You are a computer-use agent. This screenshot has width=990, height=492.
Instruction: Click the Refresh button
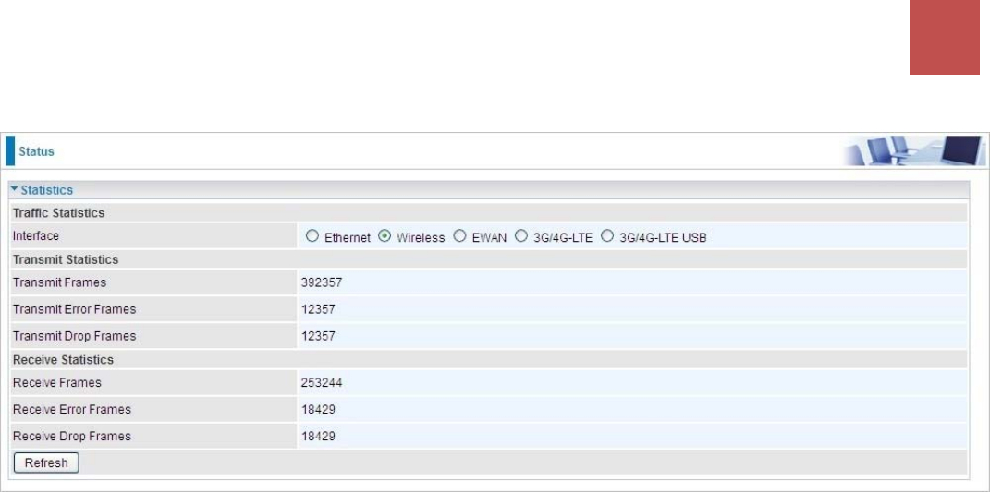46,463
